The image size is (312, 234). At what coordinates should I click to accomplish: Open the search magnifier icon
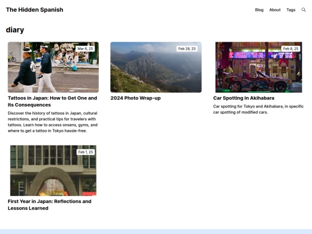point(303,10)
